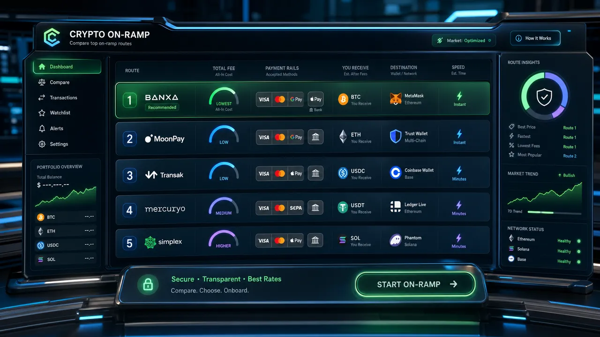Click the Market Trend line chart
The width and height of the screenshot is (600, 337).
[x=545, y=194]
